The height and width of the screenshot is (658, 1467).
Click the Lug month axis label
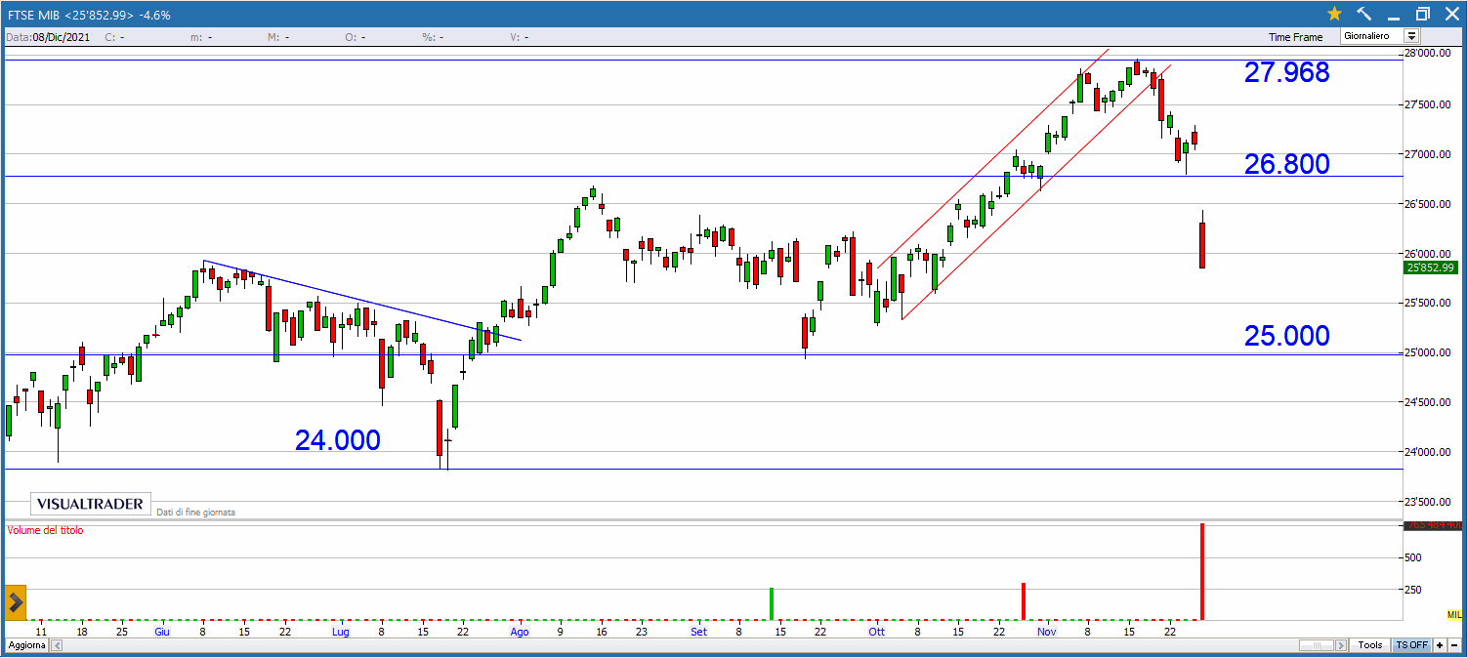(340, 632)
